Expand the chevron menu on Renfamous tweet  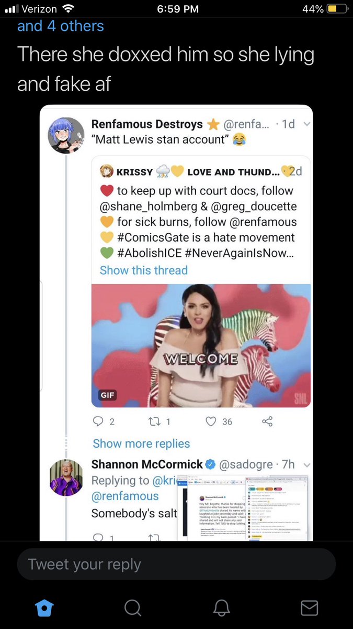click(x=306, y=124)
